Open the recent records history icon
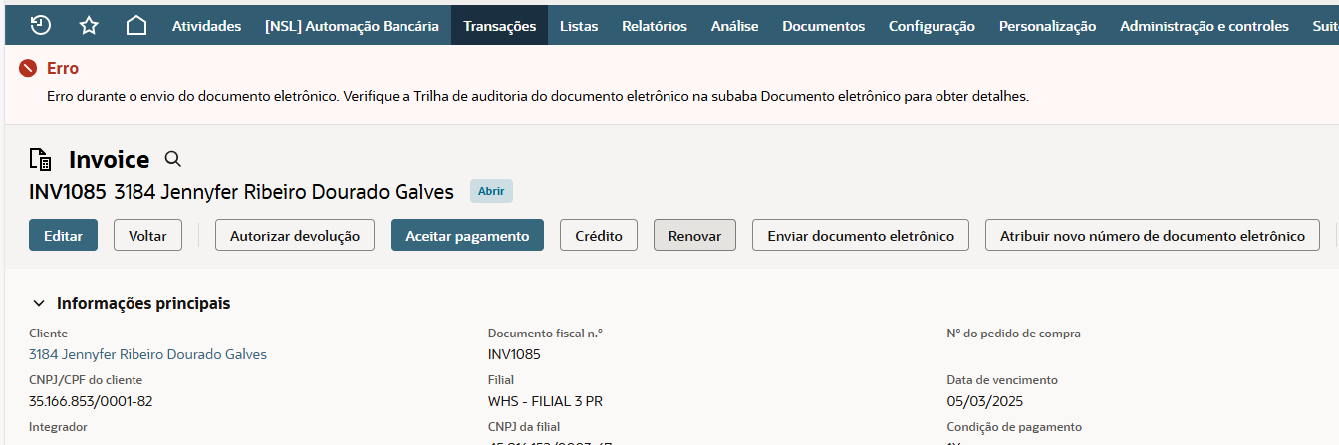This screenshot has width=1339, height=445. [x=41, y=26]
